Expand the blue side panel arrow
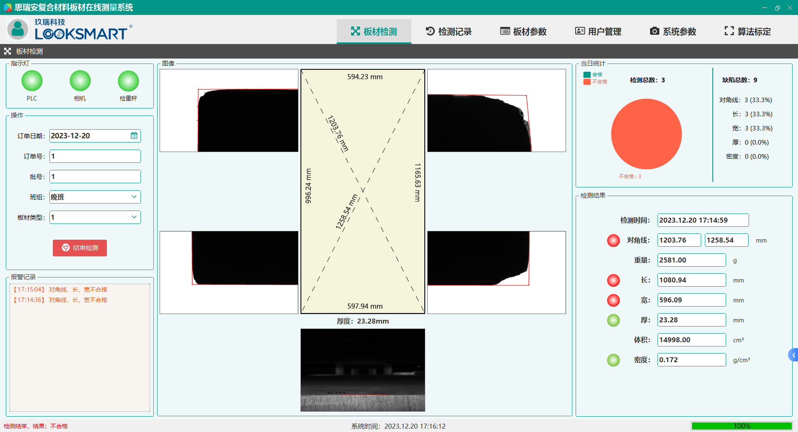The width and height of the screenshot is (798, 432). coord(793,355)
